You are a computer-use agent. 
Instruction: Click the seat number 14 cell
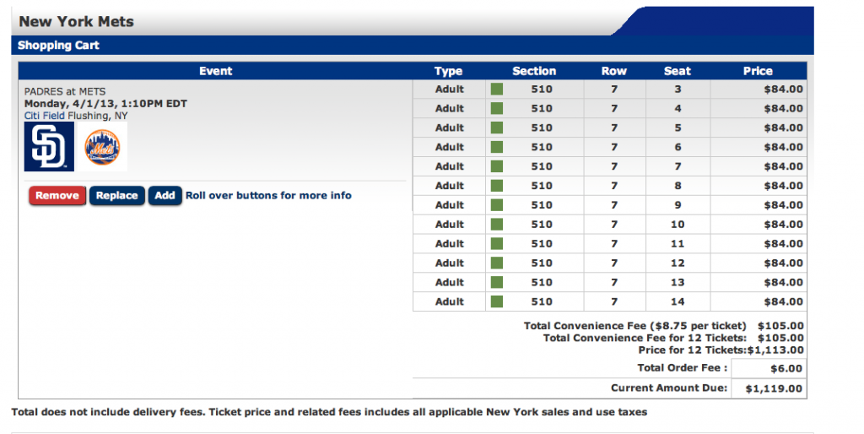coord(678,301)
